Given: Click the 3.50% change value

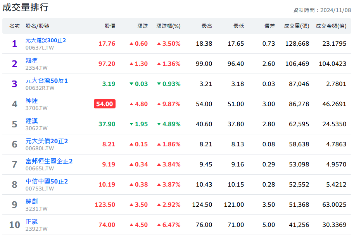Looking at the screenshot, I should click(x=169, y=43).
